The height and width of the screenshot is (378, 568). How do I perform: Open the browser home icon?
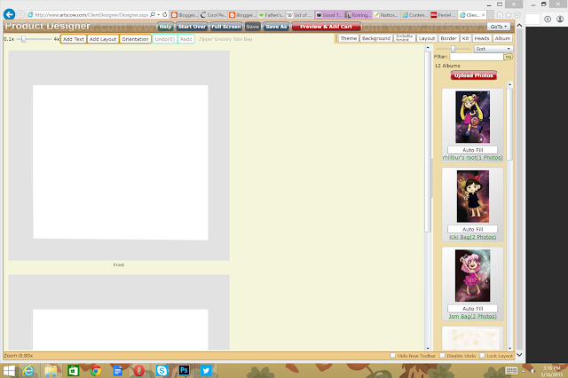[x=500, y=15]
